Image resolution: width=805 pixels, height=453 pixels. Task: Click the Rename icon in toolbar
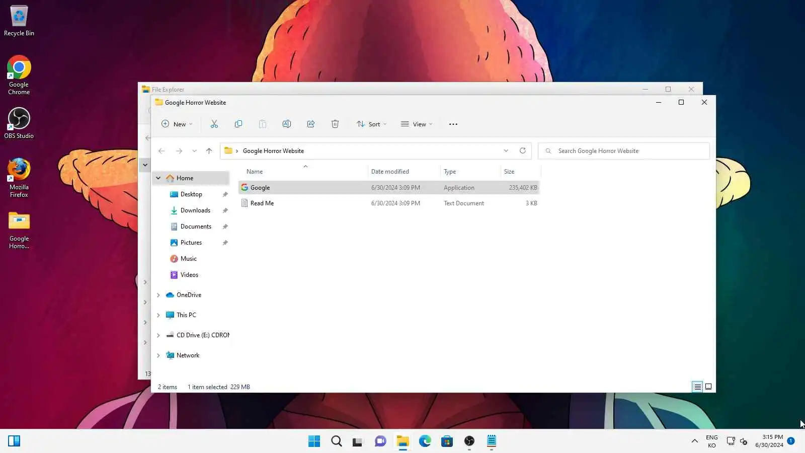point(287,124)
